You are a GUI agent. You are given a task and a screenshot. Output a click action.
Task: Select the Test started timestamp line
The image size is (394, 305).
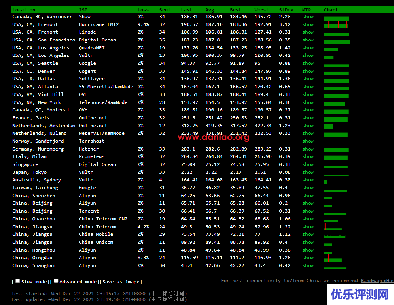coord(99,294)
